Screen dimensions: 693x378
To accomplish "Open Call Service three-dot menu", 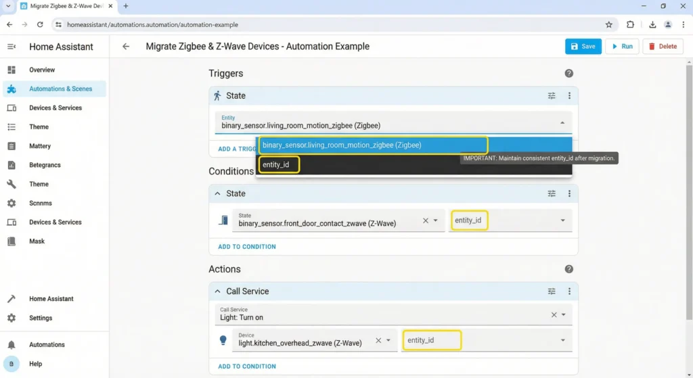I will coord(569,291).
